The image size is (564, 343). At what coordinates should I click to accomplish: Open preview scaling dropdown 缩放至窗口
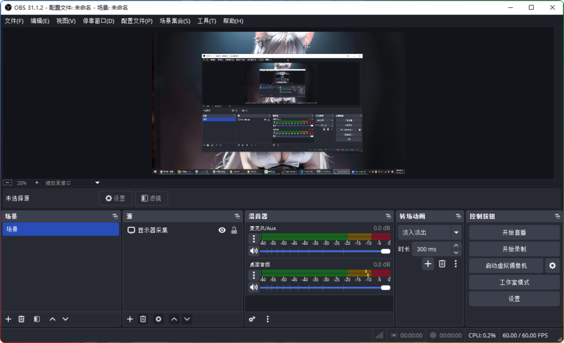point(72,183)
